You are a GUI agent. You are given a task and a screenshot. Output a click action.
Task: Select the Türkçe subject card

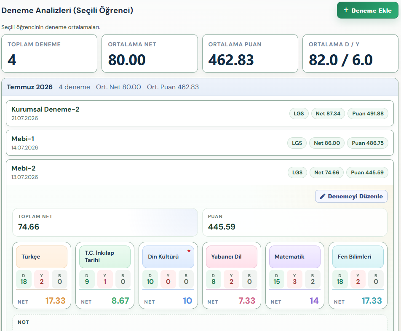click(42, 275)
